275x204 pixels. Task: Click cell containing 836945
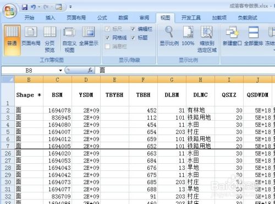point(57,117)
